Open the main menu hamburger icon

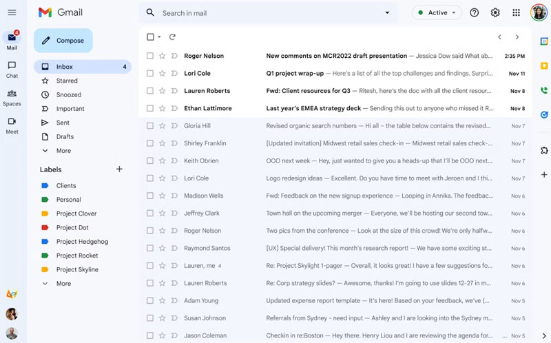12,12
